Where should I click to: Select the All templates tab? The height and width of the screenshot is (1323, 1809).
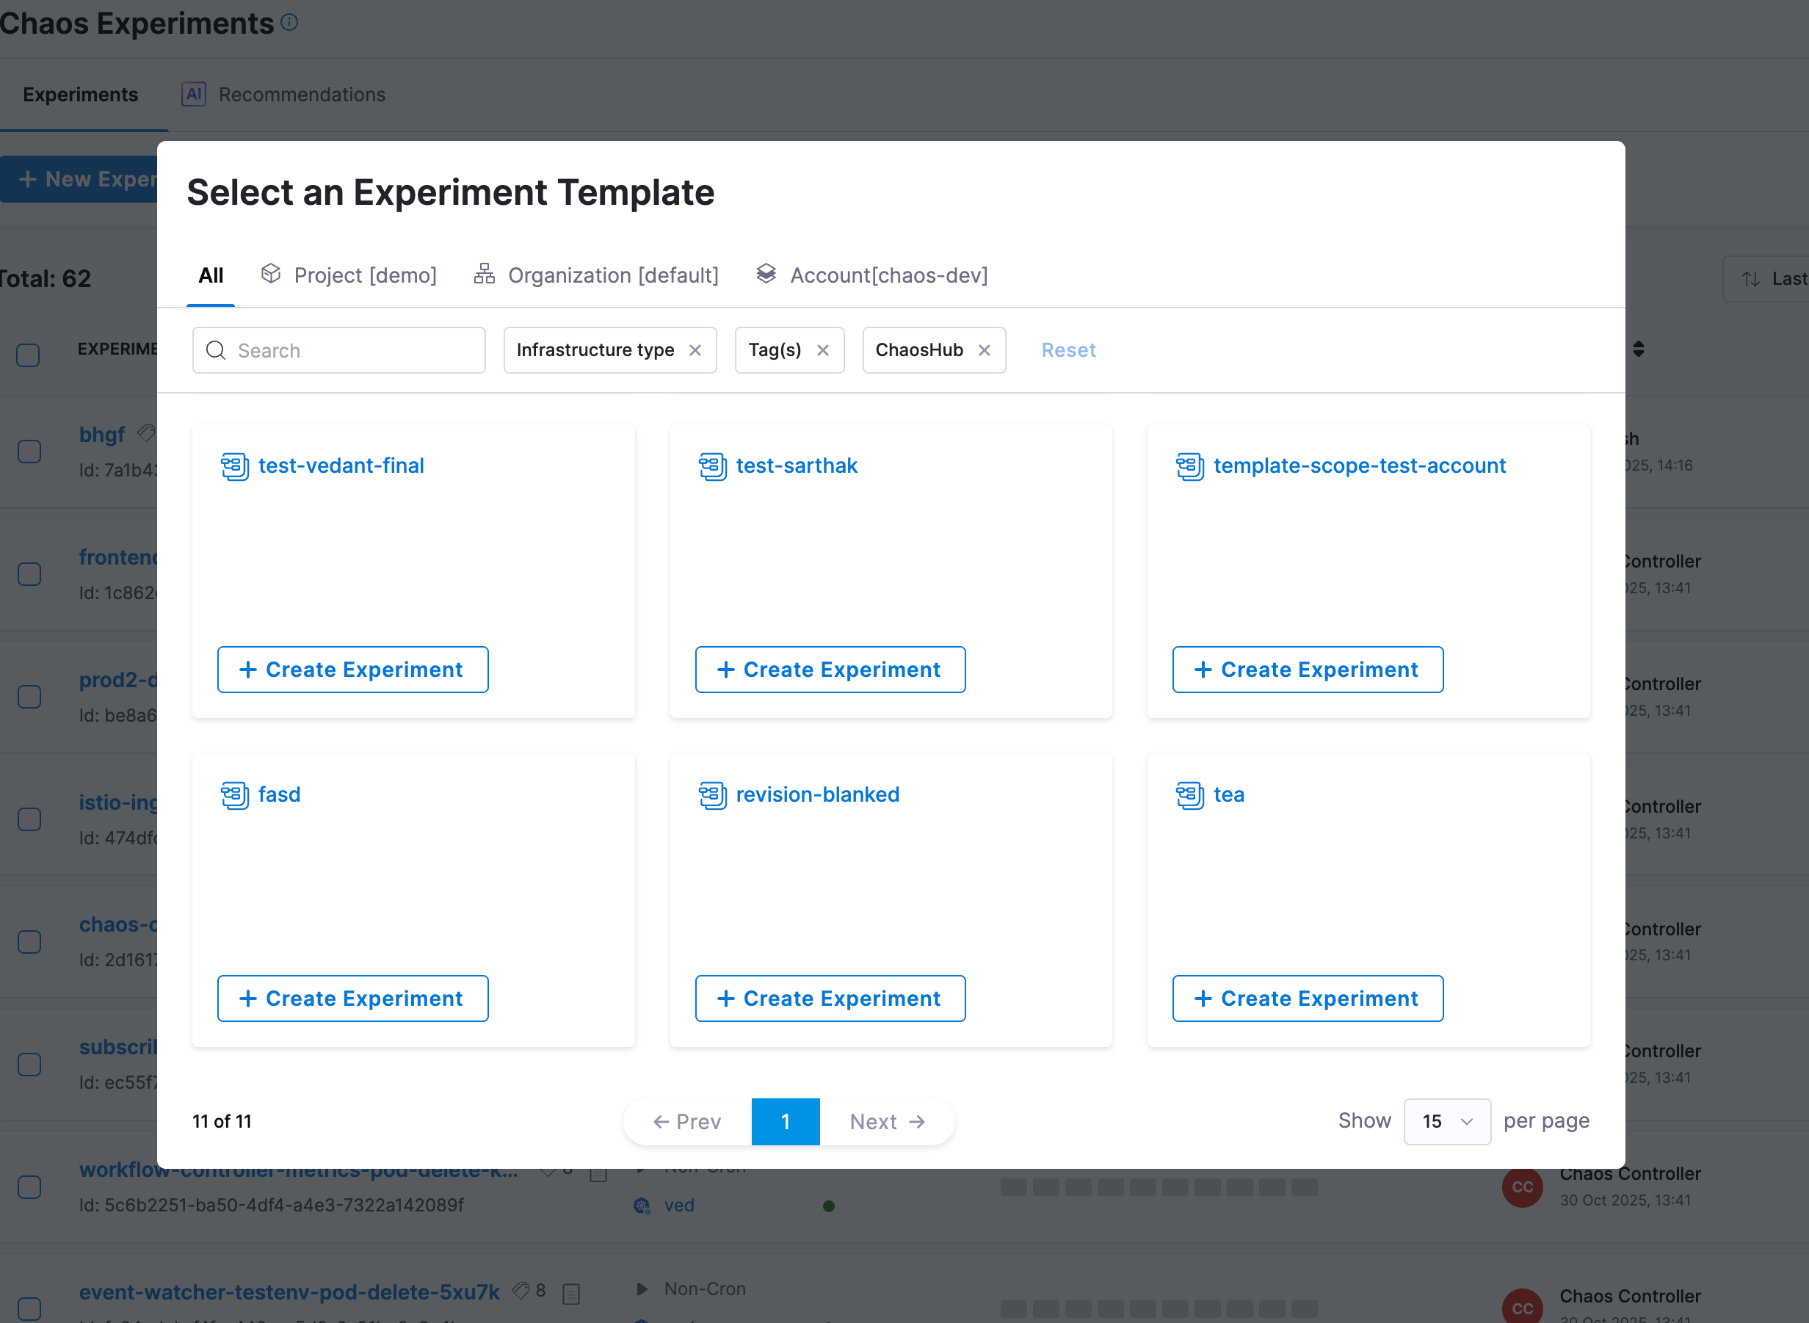(211, 275)
